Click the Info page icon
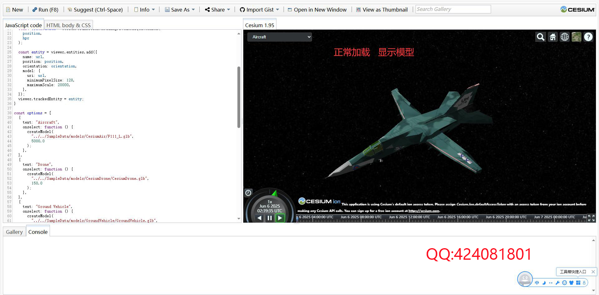Screen dimensions: 599x295 click(136, 10)
